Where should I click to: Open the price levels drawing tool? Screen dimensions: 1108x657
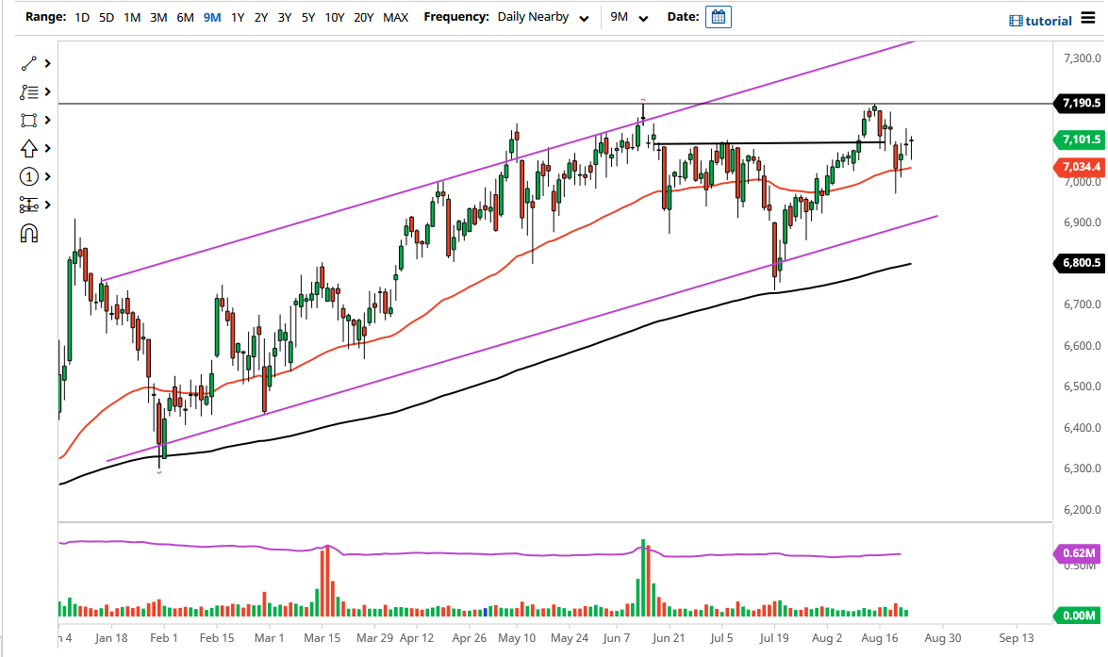28,205
